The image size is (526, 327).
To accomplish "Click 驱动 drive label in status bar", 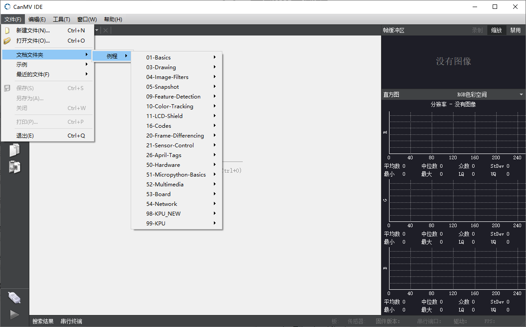I will (x=460, y=321).
